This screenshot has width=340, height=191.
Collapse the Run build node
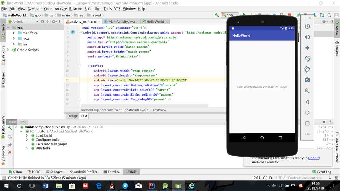click(x=21, y=131)
